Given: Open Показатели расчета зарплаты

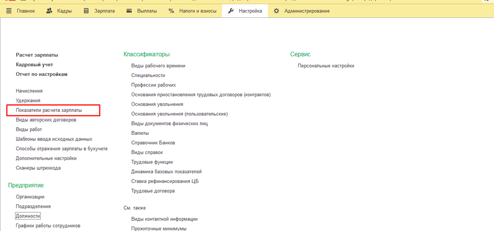Looking at the screenshot, I should tap(49, 110).
